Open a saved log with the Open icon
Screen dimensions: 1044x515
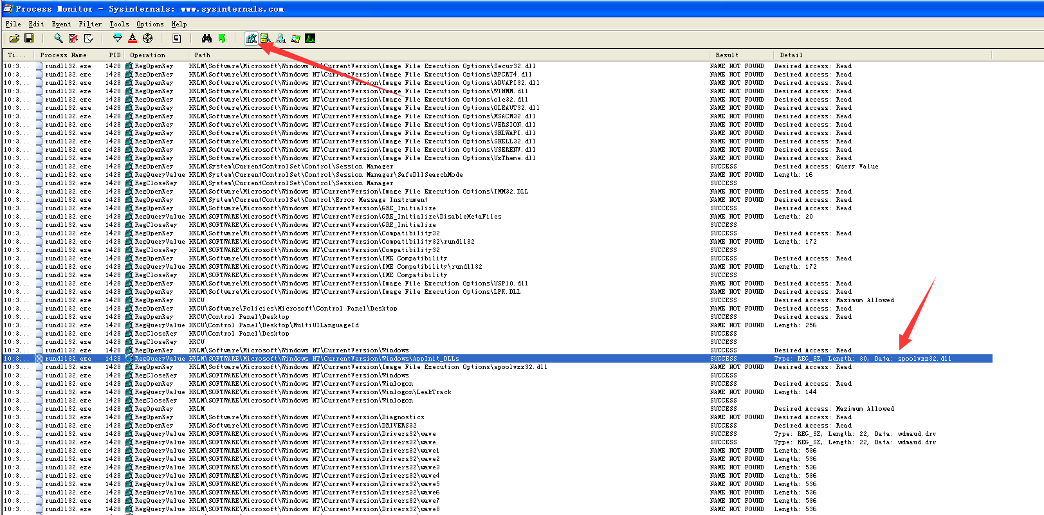[x=14, y=39]
